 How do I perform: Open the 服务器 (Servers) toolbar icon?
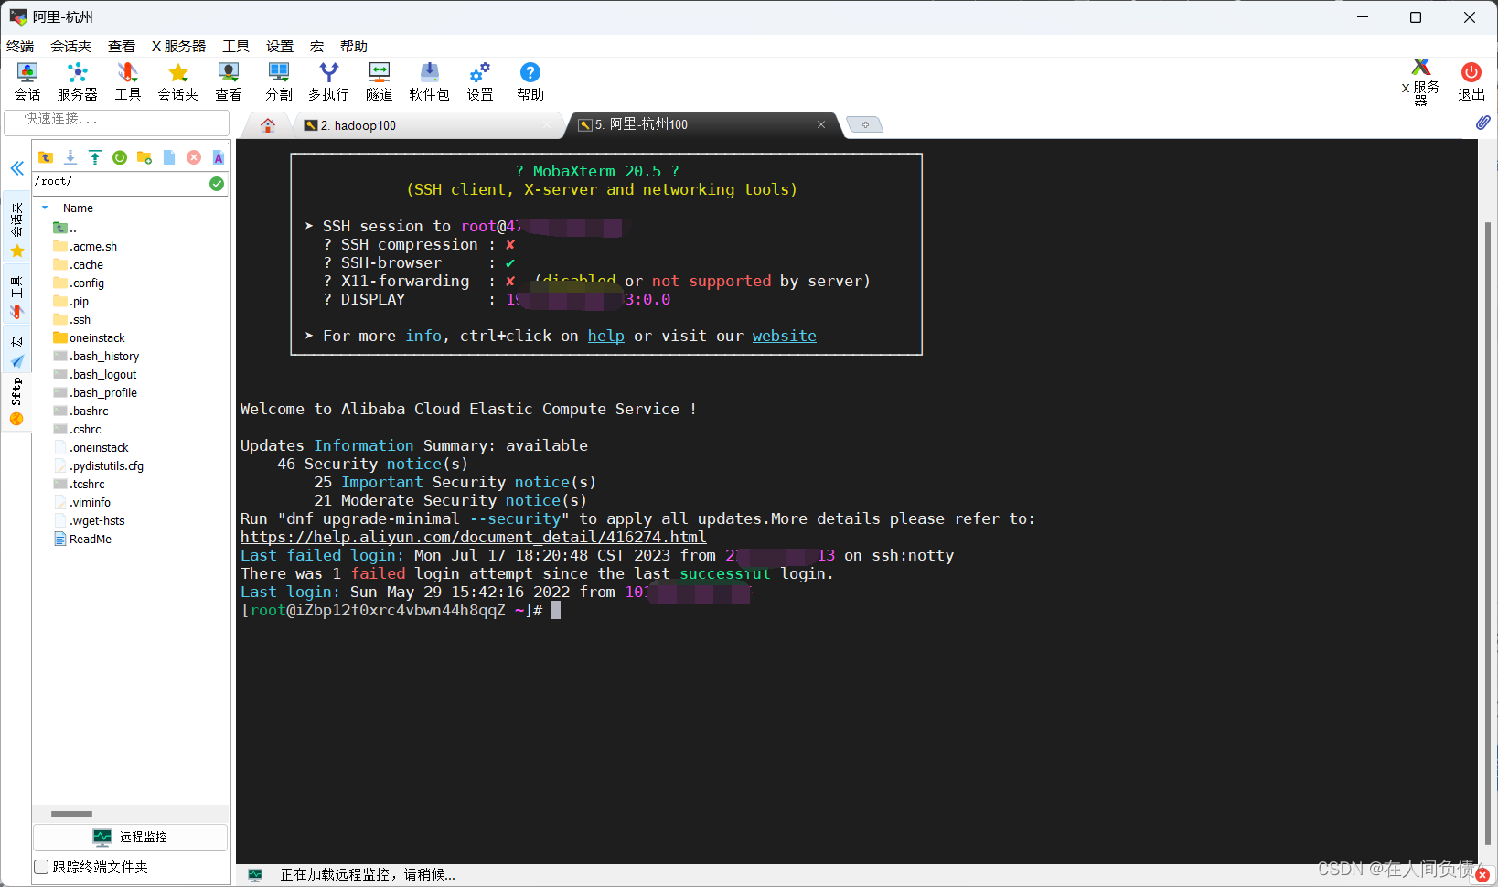click(78, 81)
